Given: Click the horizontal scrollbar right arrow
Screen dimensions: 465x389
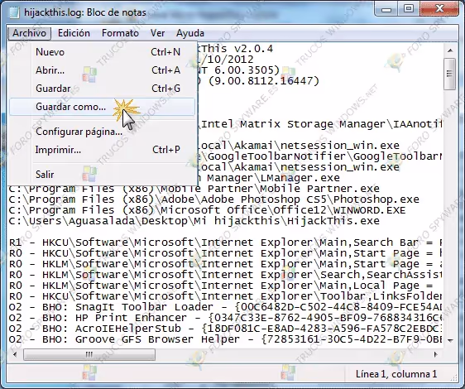Looking at the screenshot, I should coord(436,354).
